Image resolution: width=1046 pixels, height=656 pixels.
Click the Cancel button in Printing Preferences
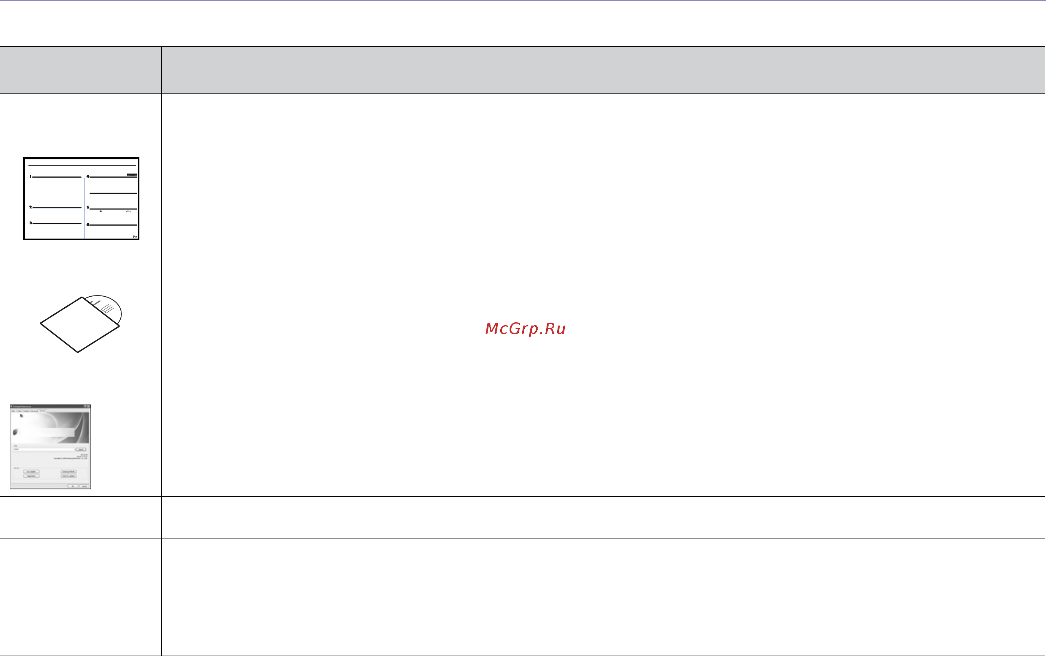click(x=84, y=487)
